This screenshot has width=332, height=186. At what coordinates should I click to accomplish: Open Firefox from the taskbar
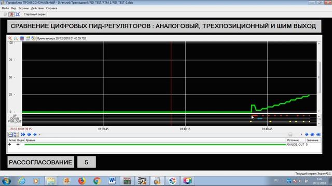coord(82,181)
